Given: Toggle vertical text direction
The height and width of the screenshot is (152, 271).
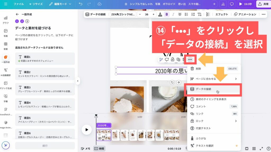Looking at the screenshot, I should pos(200,15).
